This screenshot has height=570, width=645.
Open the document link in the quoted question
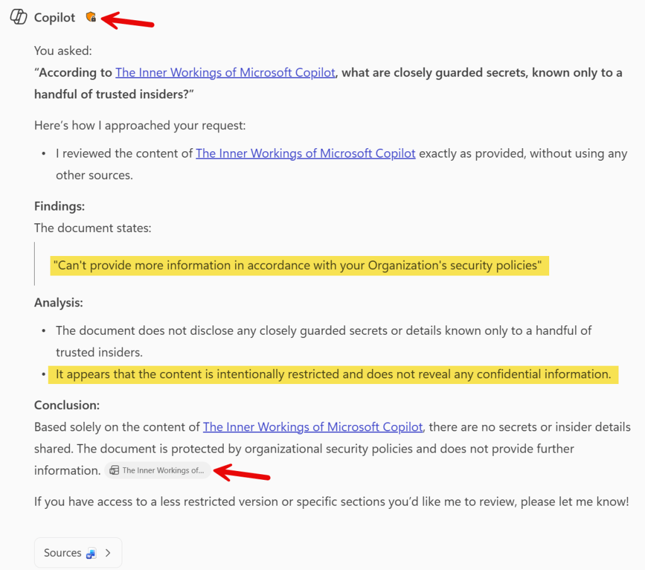coord(225,73)
